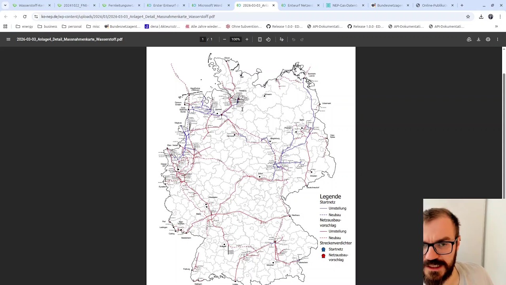Viewport: 506px width, 285px height.
Task: Switch to the Online-Publikation tab
Action: (434, 5)
